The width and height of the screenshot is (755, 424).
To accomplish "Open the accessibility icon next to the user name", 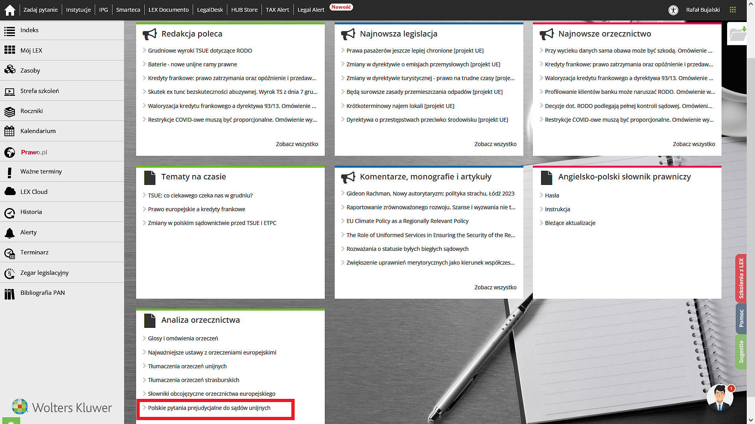I will tap(673, 10).
